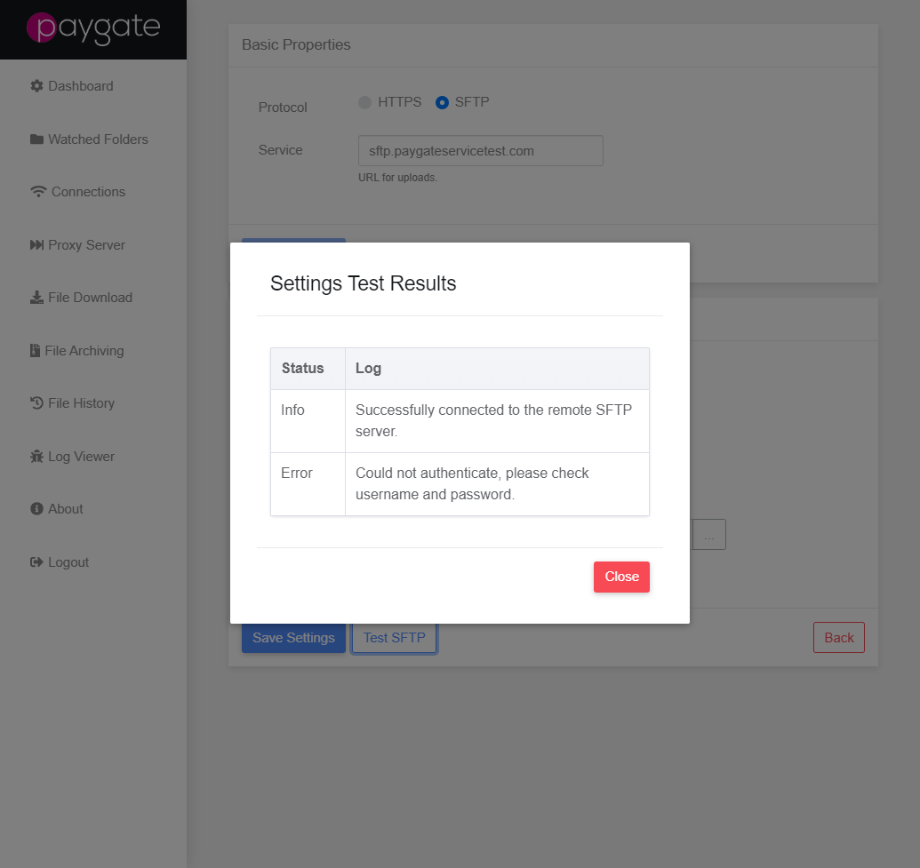Click the Log column header
Screen dimensions: 920x868
click(497, 369)
